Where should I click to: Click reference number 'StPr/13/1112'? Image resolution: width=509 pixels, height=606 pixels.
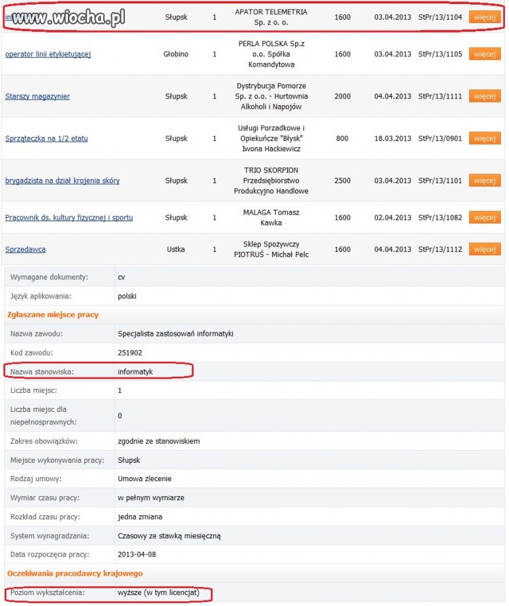(x=440, y=249)
